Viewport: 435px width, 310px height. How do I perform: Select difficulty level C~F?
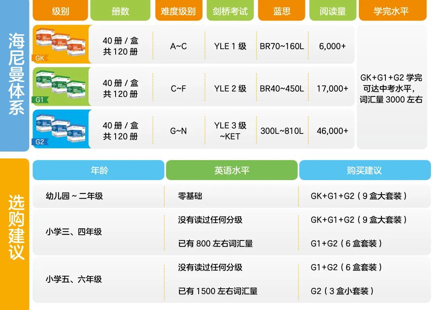click(x=178, y=88)
